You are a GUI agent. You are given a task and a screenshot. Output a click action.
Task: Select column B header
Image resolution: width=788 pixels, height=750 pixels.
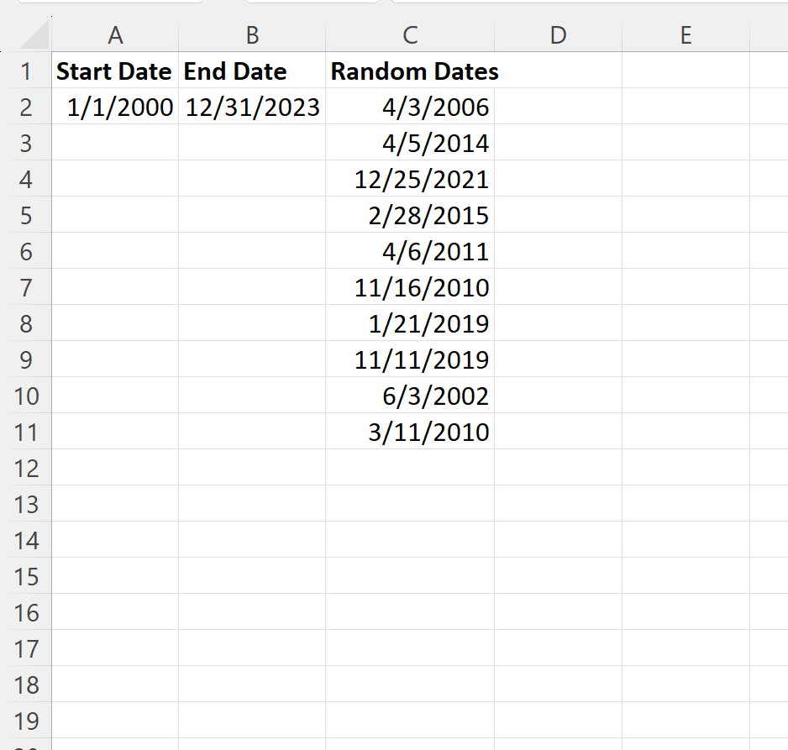point(252,34)
